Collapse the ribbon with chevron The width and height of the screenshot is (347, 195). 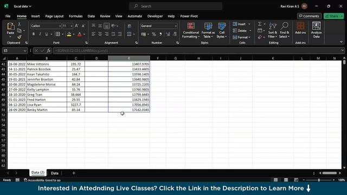click(341, 42)
